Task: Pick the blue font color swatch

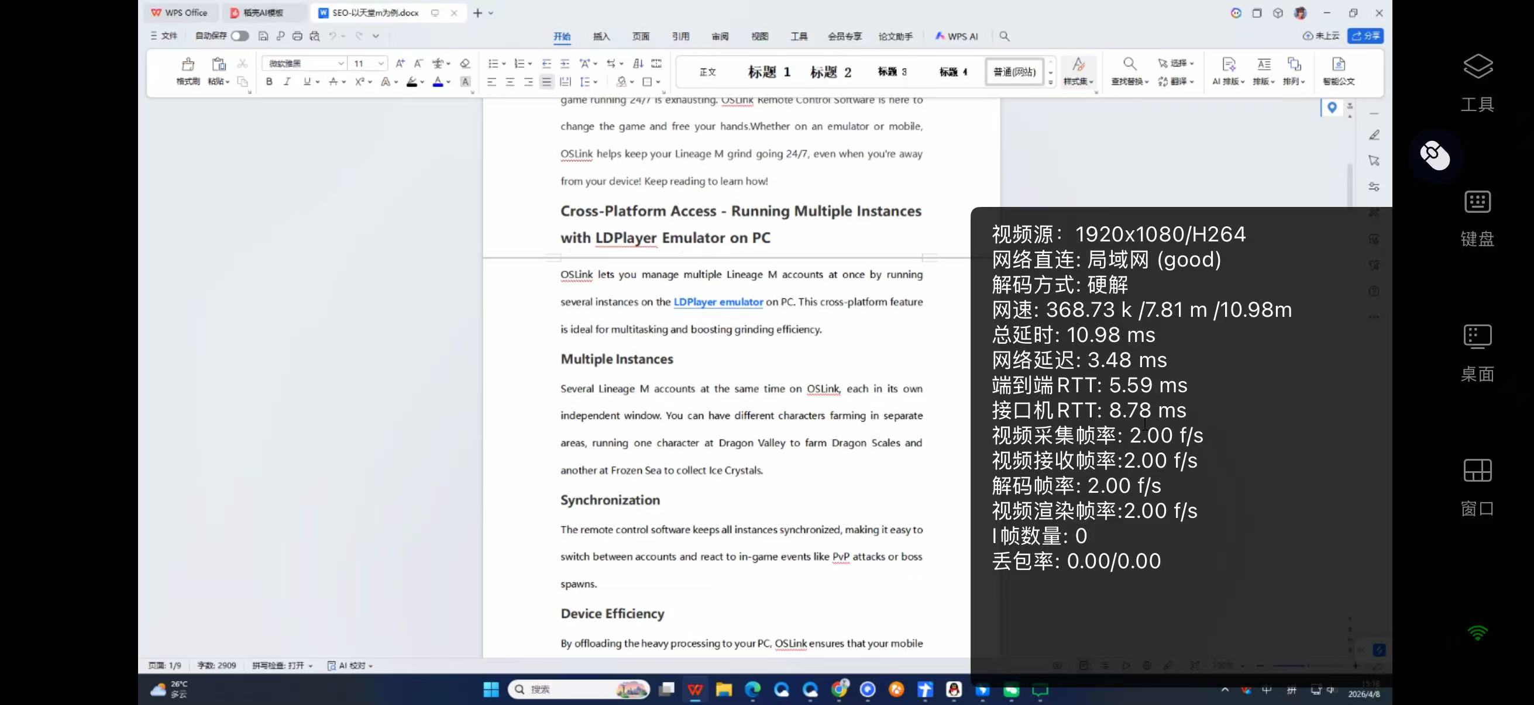Action: click(438, 82)
